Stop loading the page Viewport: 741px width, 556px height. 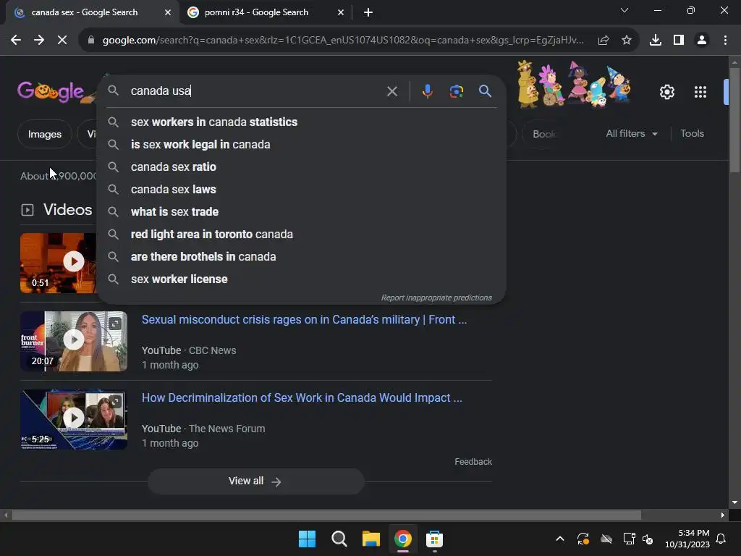click(x=62, y=41)
